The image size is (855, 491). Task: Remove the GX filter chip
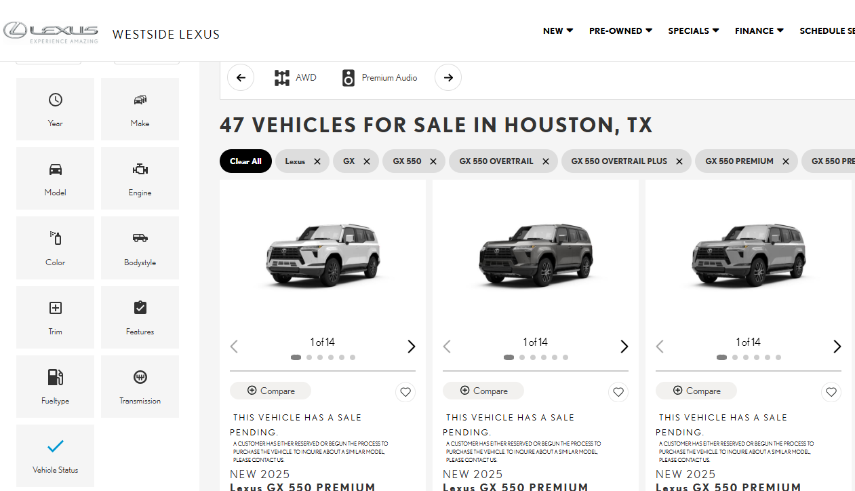click(x=367, y=161)
